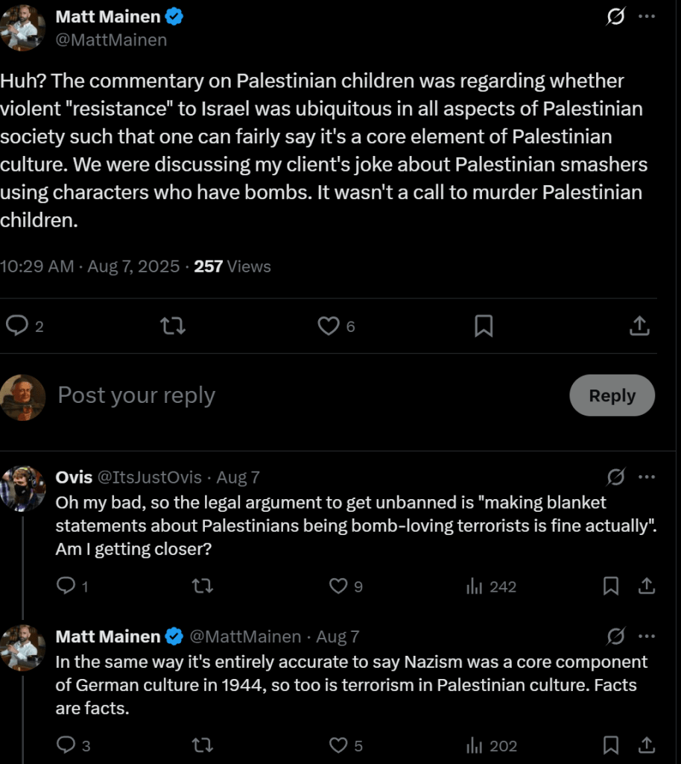Repost the main Matt Mainen post
Screen dimensions: 681x764
[x=173, y=326]
